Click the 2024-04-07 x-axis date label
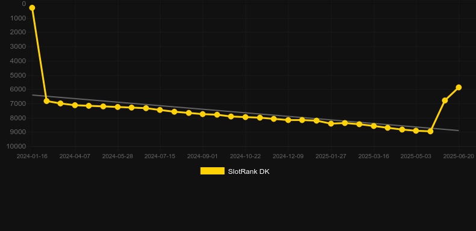The height and width of the screenshot is (231, 476). (x=75, y=156)
